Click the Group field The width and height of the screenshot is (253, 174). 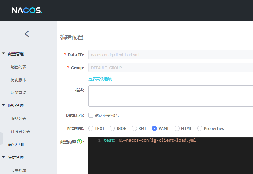click(x=171, y=68)
